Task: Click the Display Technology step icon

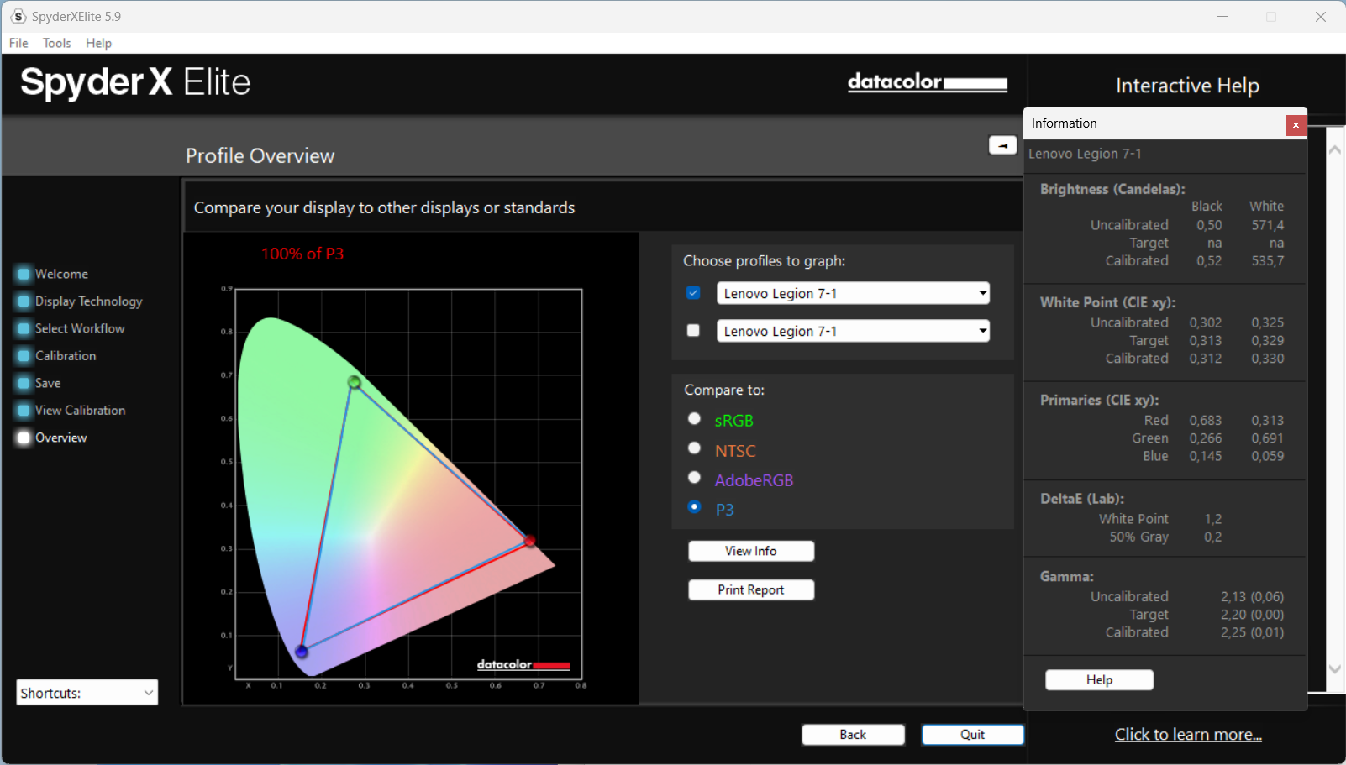Action: 24,301
